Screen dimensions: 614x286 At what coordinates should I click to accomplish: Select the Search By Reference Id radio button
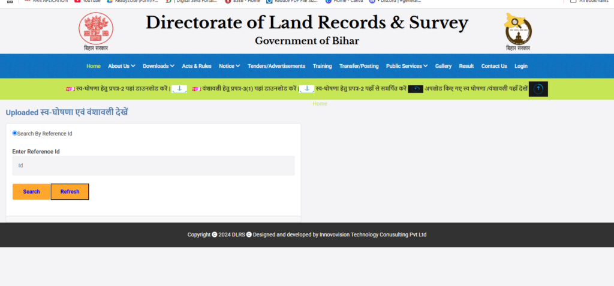[x=15, y=133]
